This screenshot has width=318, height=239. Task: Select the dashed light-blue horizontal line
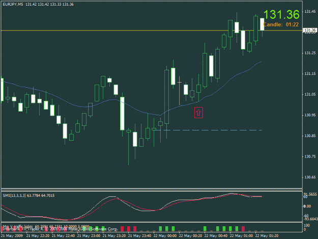coord(207,130)
